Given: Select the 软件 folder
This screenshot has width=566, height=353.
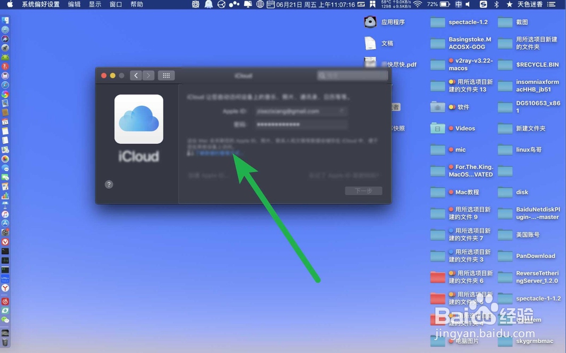Looking at the screenshot, I should pos(450,107).
